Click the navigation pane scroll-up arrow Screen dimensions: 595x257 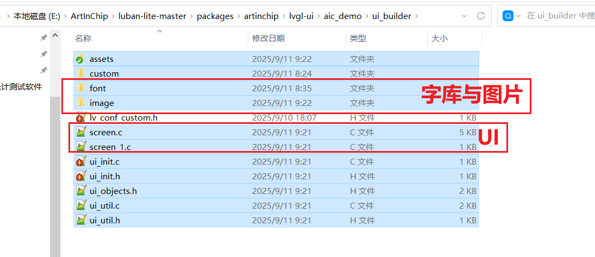point(55,36)
